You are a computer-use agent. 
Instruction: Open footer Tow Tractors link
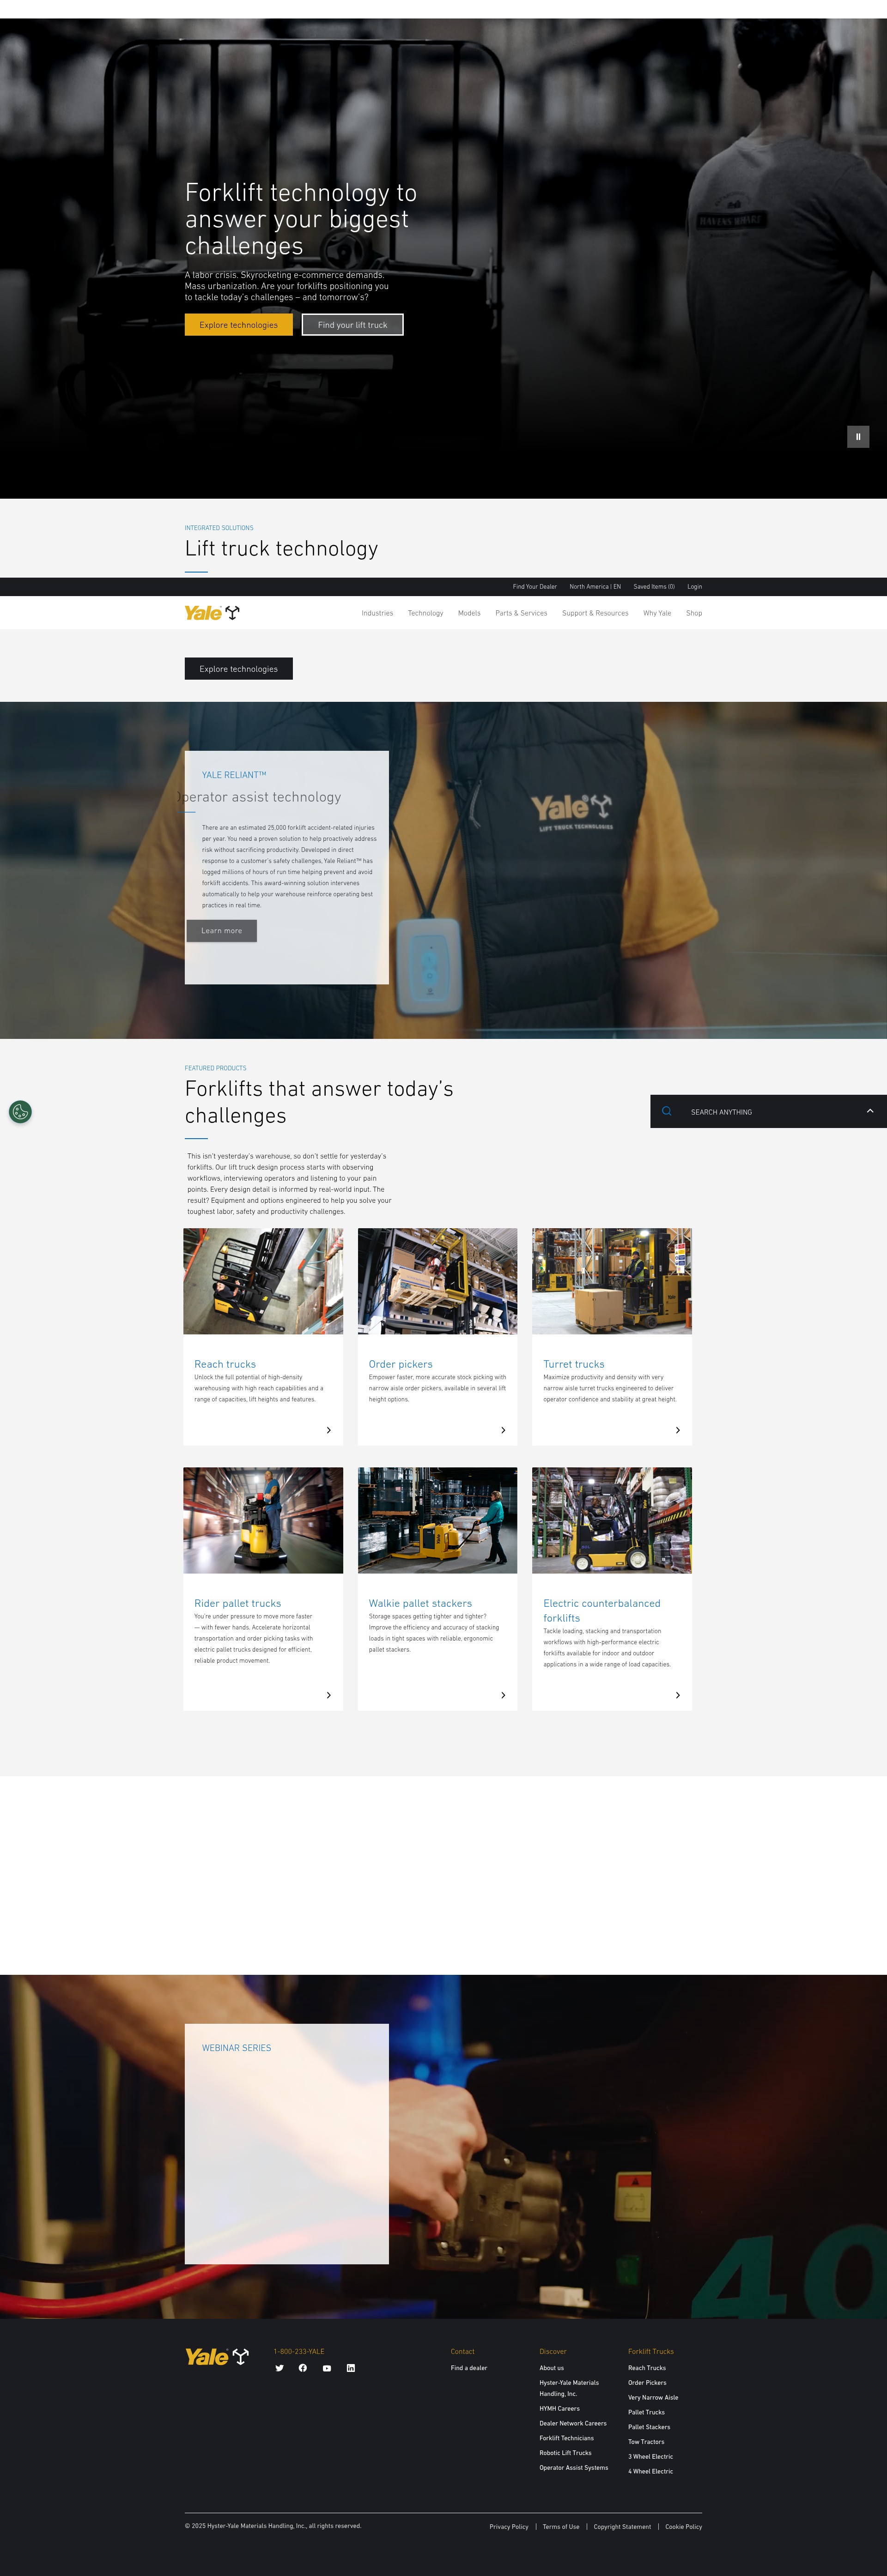point(646,2442)
